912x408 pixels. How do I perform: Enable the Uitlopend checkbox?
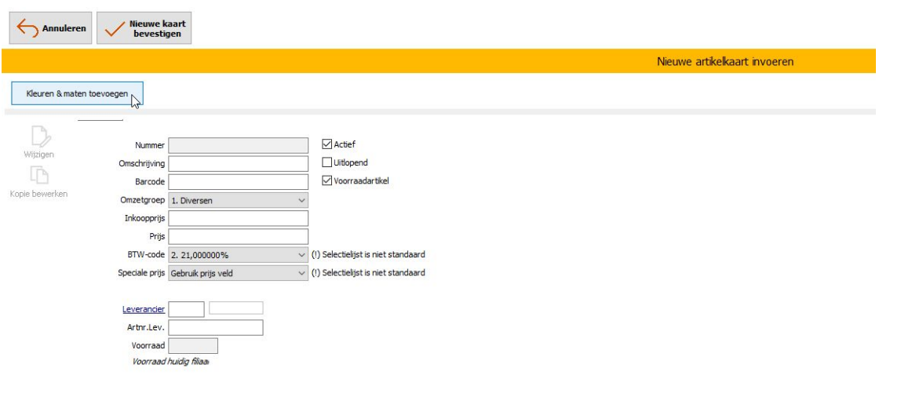[327, 162]
